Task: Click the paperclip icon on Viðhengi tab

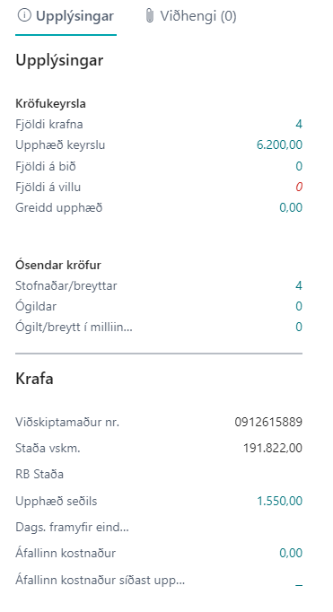Action: [149, 15]
